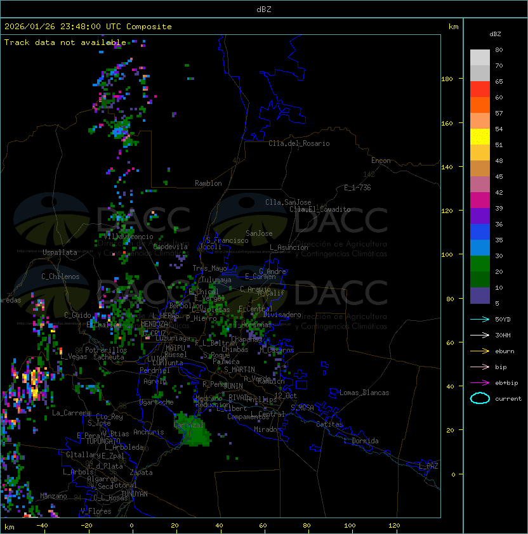
Task: Click the cyan ellipse 'current' legend icon
Action: pyautogui.click(x=480, y=398)
